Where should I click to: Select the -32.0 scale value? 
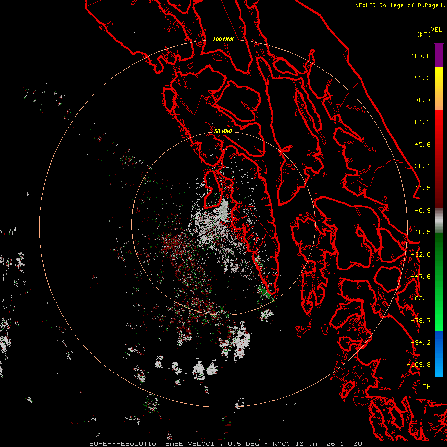click(x=421, y=255)
